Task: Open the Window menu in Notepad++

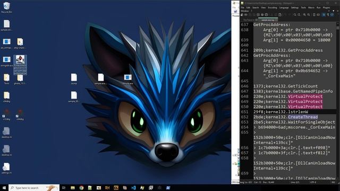Action: [245, 11]
